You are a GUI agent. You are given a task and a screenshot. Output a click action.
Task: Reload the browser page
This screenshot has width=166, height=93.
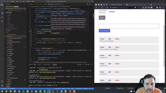pyautogui.click(x=102, y=7)
